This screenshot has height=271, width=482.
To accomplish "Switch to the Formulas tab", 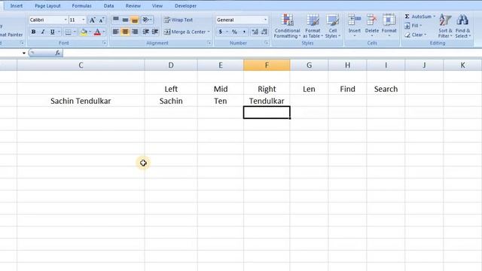I will pyautogui.click(x=82, y=6).
